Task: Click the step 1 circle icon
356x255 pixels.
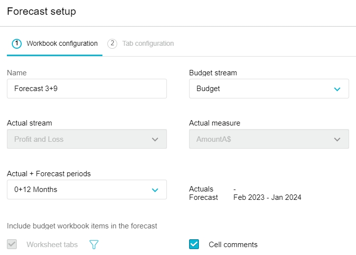Action: [17, 43]
